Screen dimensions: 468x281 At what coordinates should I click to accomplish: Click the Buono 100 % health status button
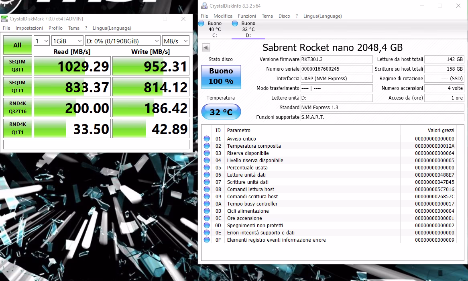[x=221, y=77]
